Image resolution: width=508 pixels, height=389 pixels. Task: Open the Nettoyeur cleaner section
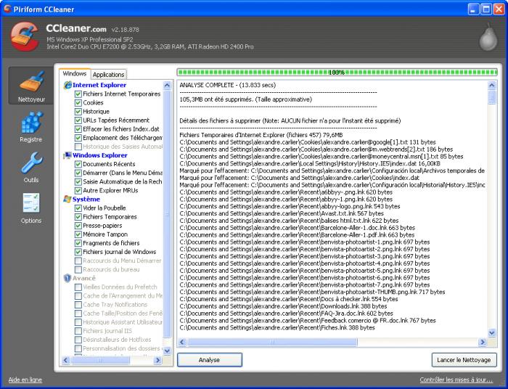(31, 86)
